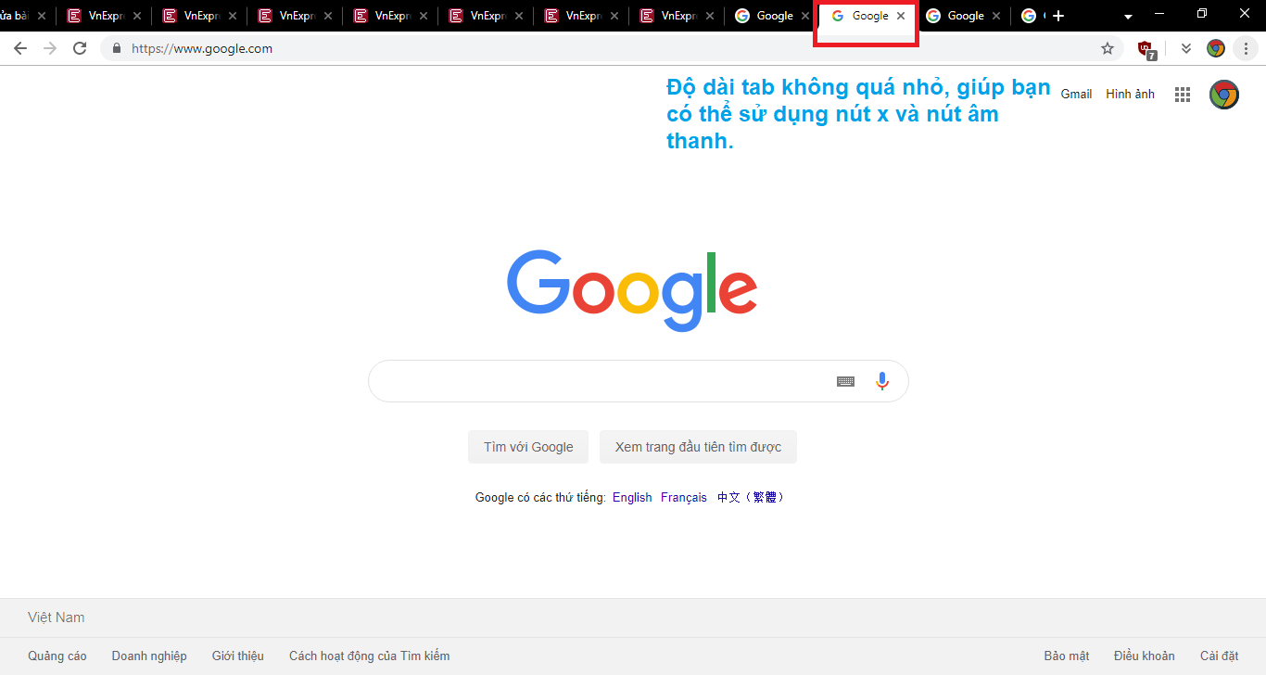
Task: View site info via the padlock icon
Action: pyautogui.click(x=117, y=48)
